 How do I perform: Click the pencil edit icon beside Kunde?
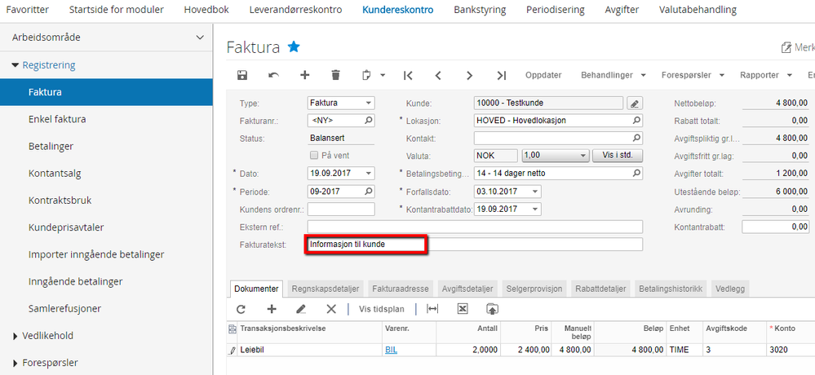(x=634, y=104)
